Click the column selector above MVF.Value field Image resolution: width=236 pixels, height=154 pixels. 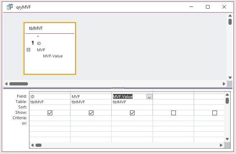point(132,93)
